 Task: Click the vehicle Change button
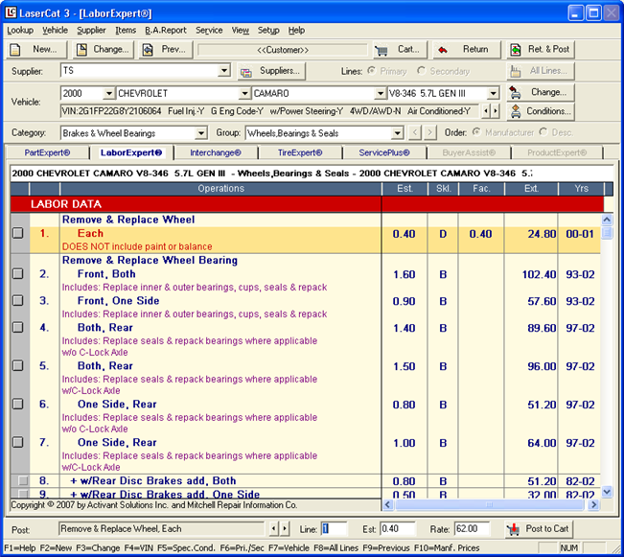click(540, 93)
